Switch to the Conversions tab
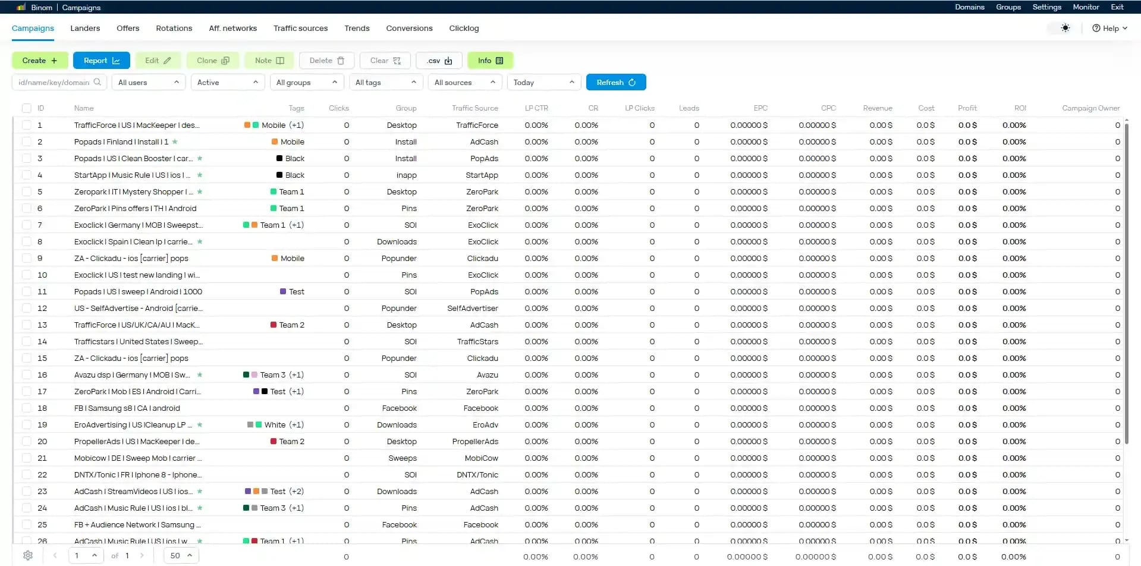Image resolution: width=1141 pixels, height=566 pixels. pyautogui.click(x=409, y=28)
